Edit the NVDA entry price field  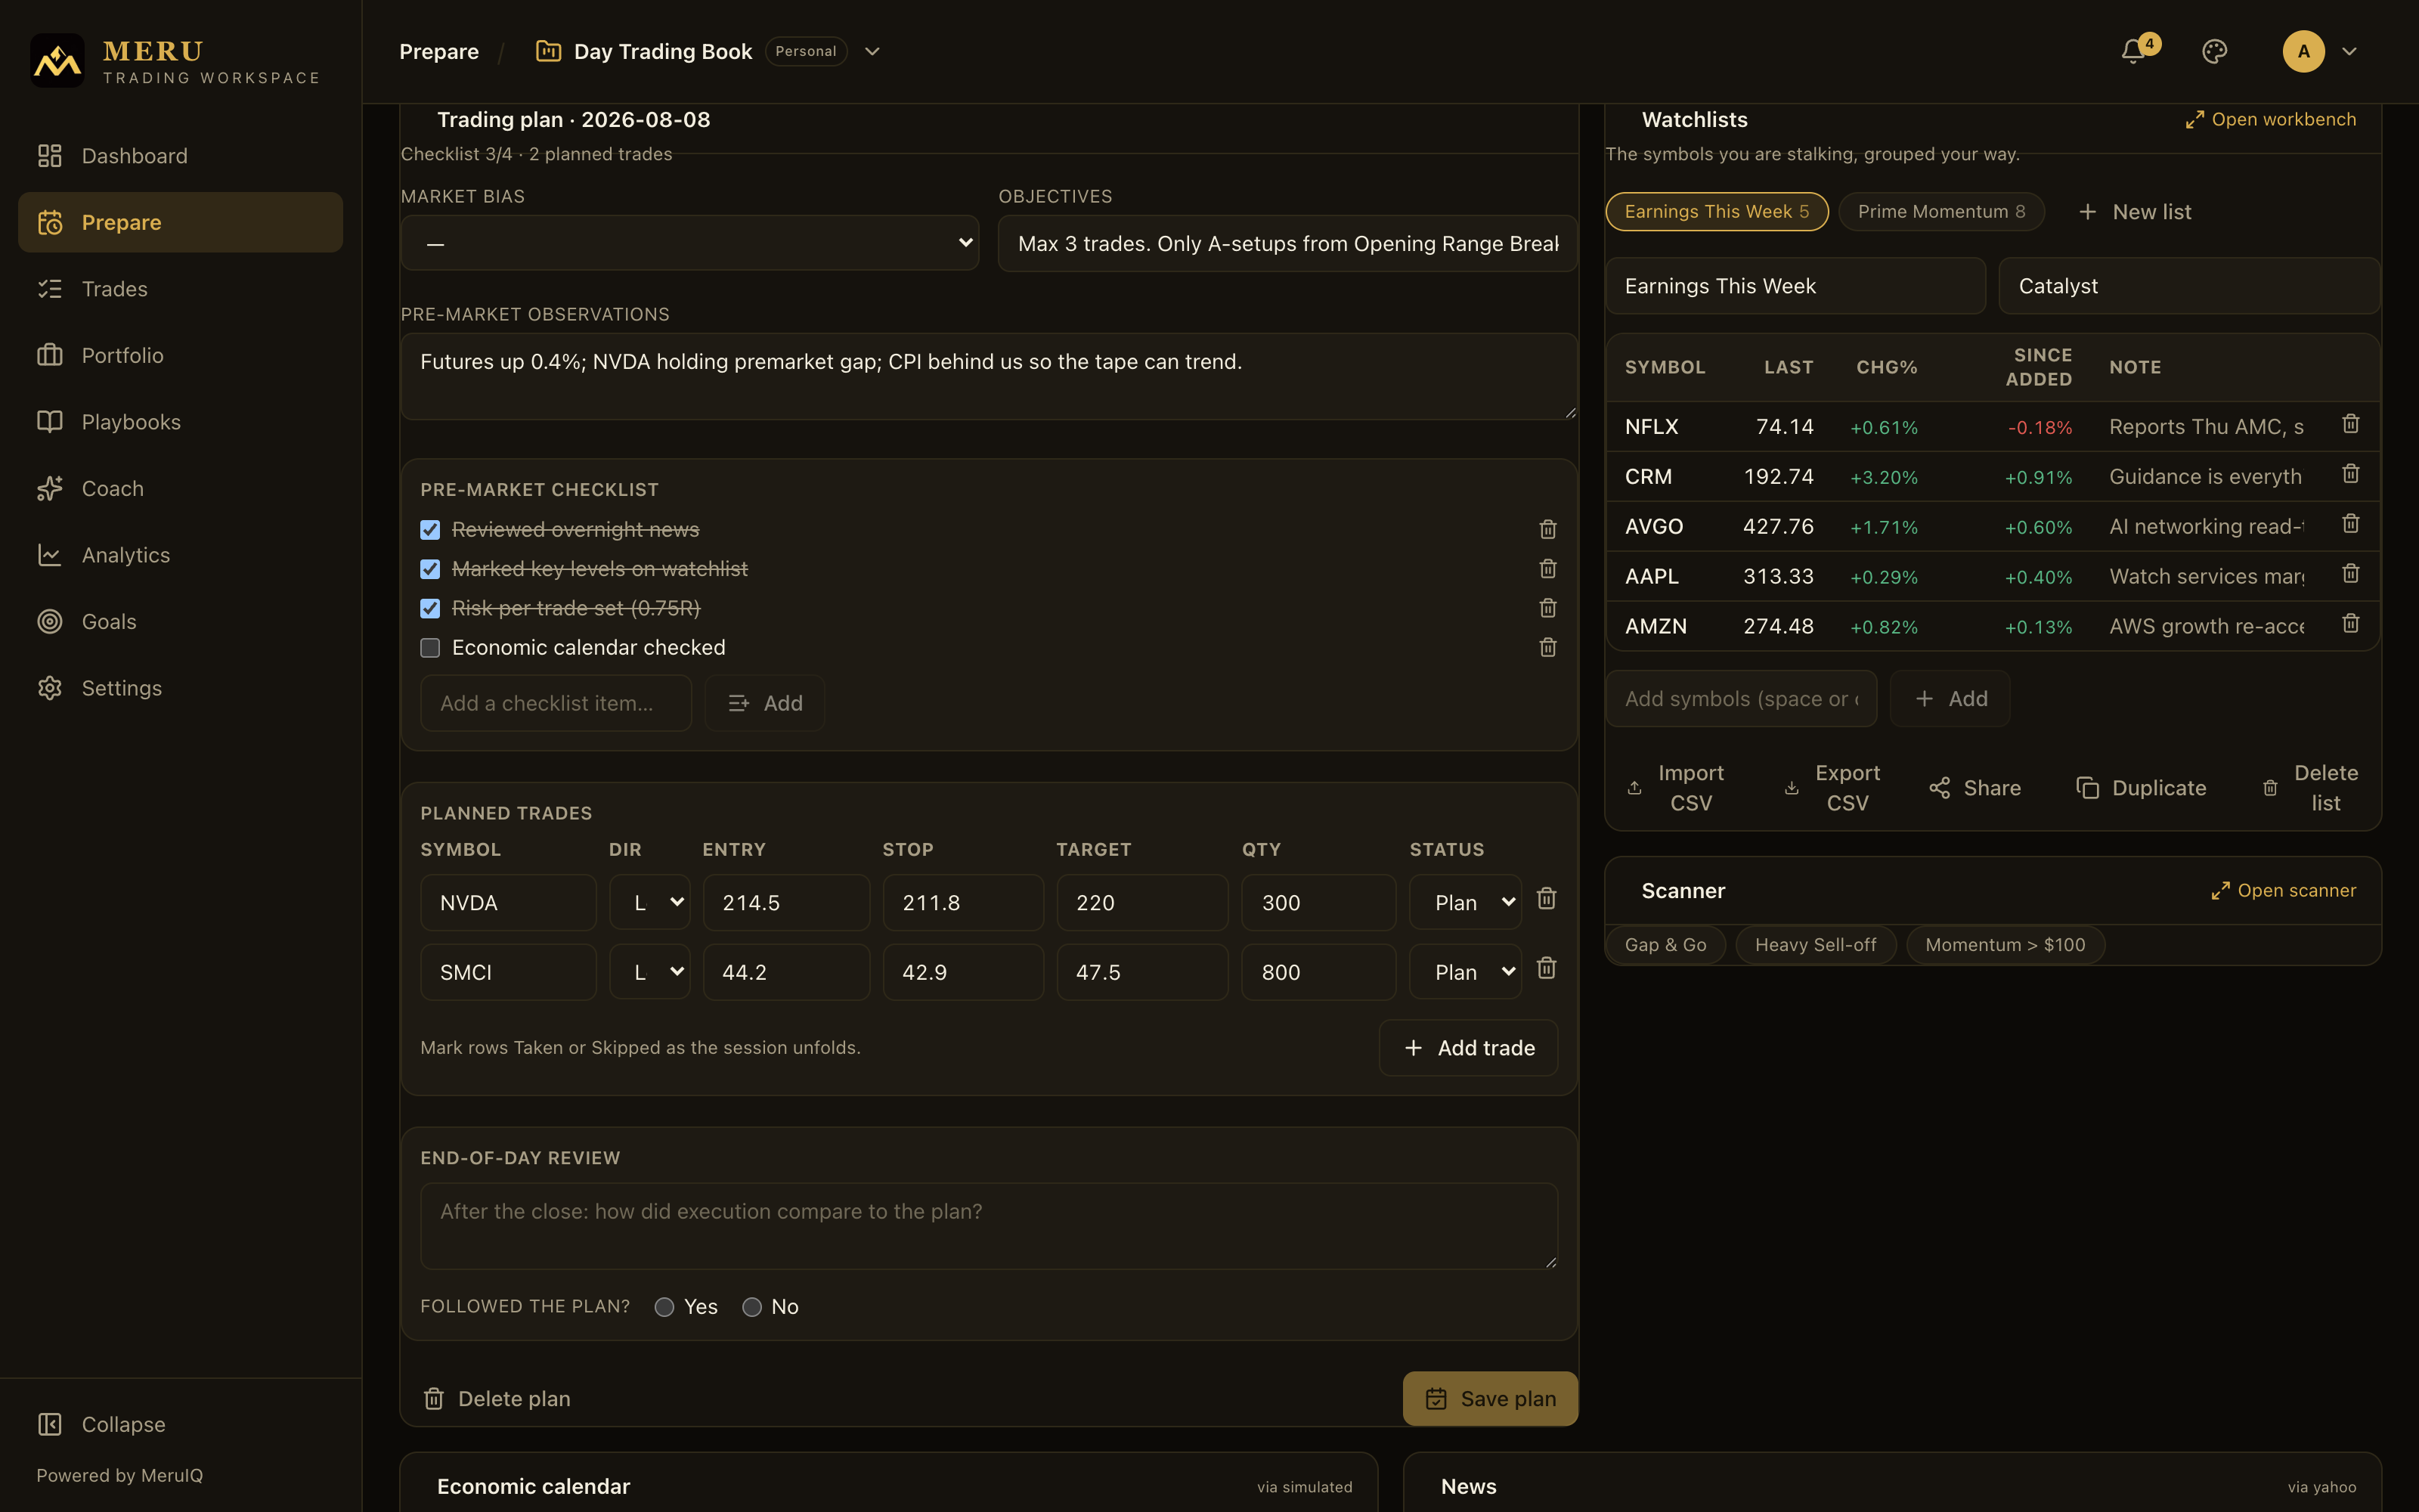click(785, 902)
